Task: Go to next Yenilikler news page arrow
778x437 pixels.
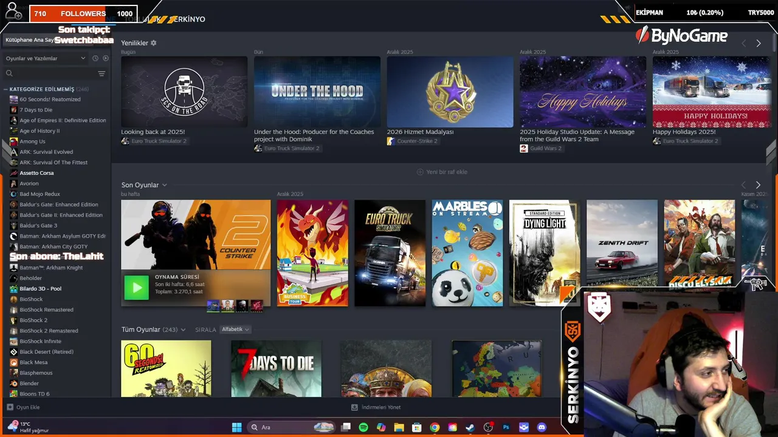Action: coord(759,43)
